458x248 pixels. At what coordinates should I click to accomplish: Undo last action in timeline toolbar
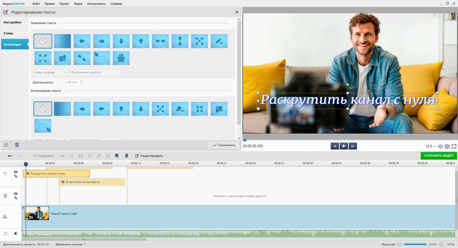[x=10, y=156]
